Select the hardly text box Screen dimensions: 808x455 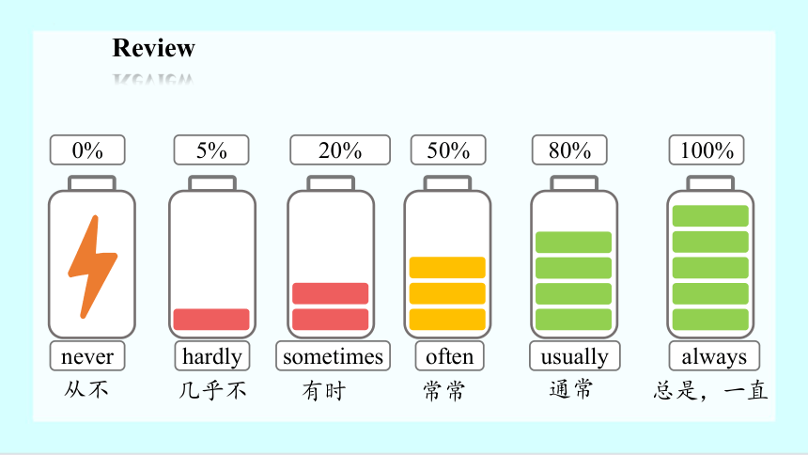212,356
